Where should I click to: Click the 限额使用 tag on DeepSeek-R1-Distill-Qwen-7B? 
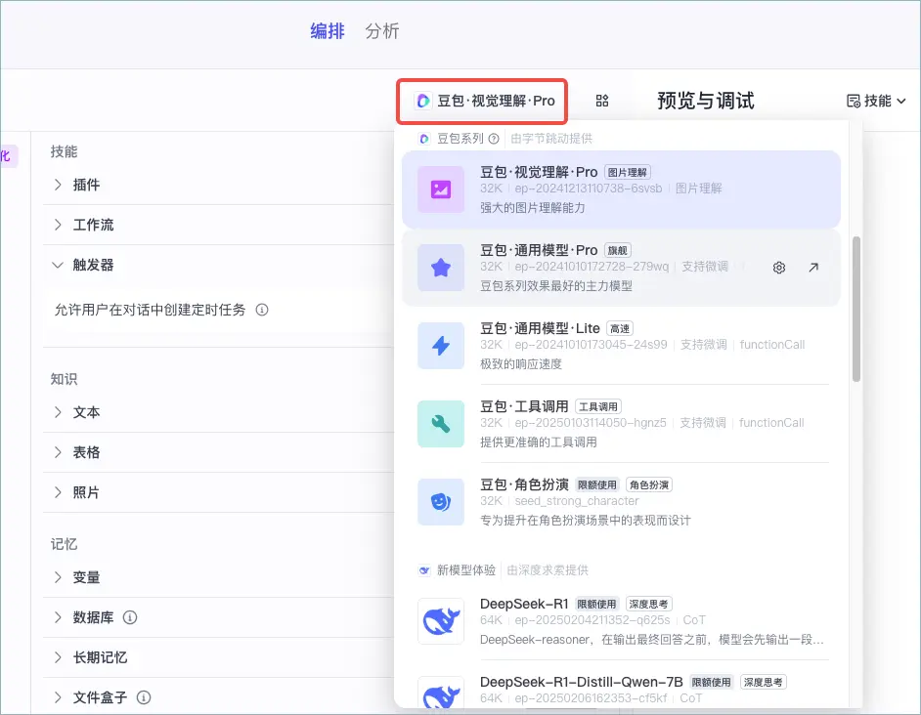(x=712, y=682)
